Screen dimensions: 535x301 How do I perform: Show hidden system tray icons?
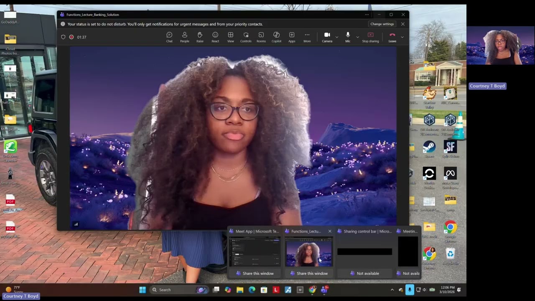pos(392,290)
